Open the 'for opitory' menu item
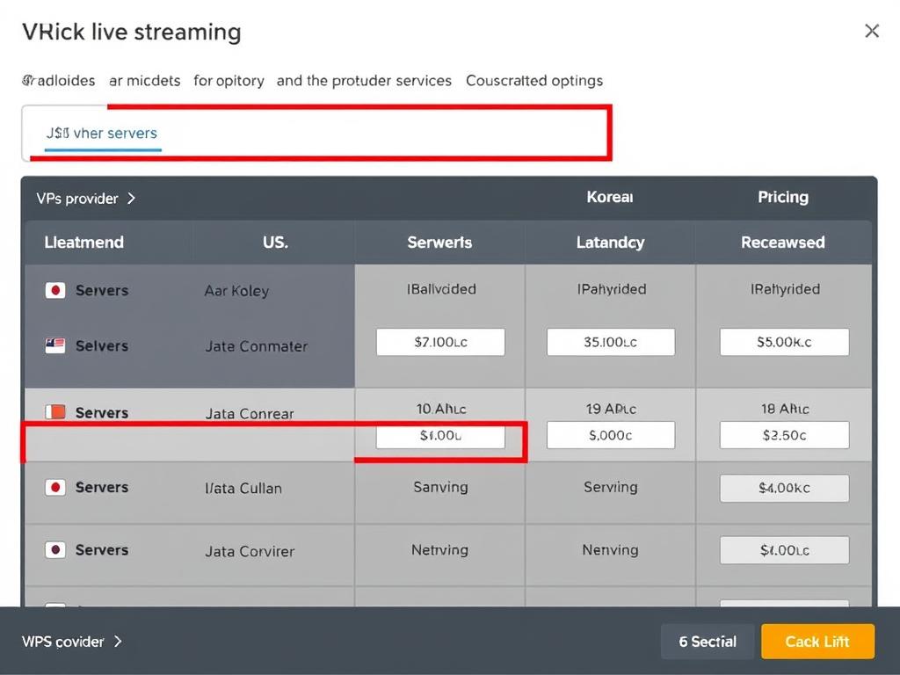This screenshot has height=675, width=900. click(229, 81)
